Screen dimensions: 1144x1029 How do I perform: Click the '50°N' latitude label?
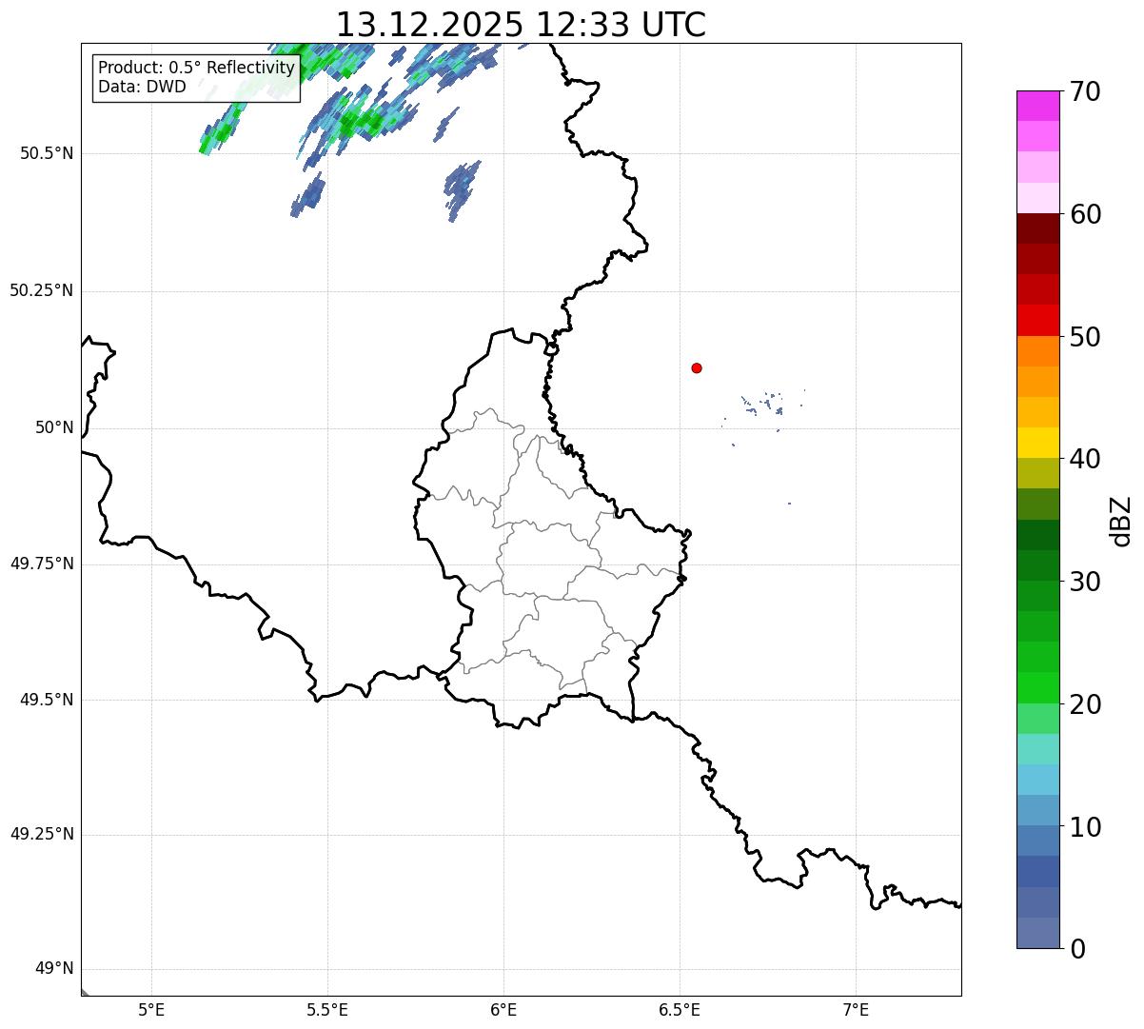(54, 427)
